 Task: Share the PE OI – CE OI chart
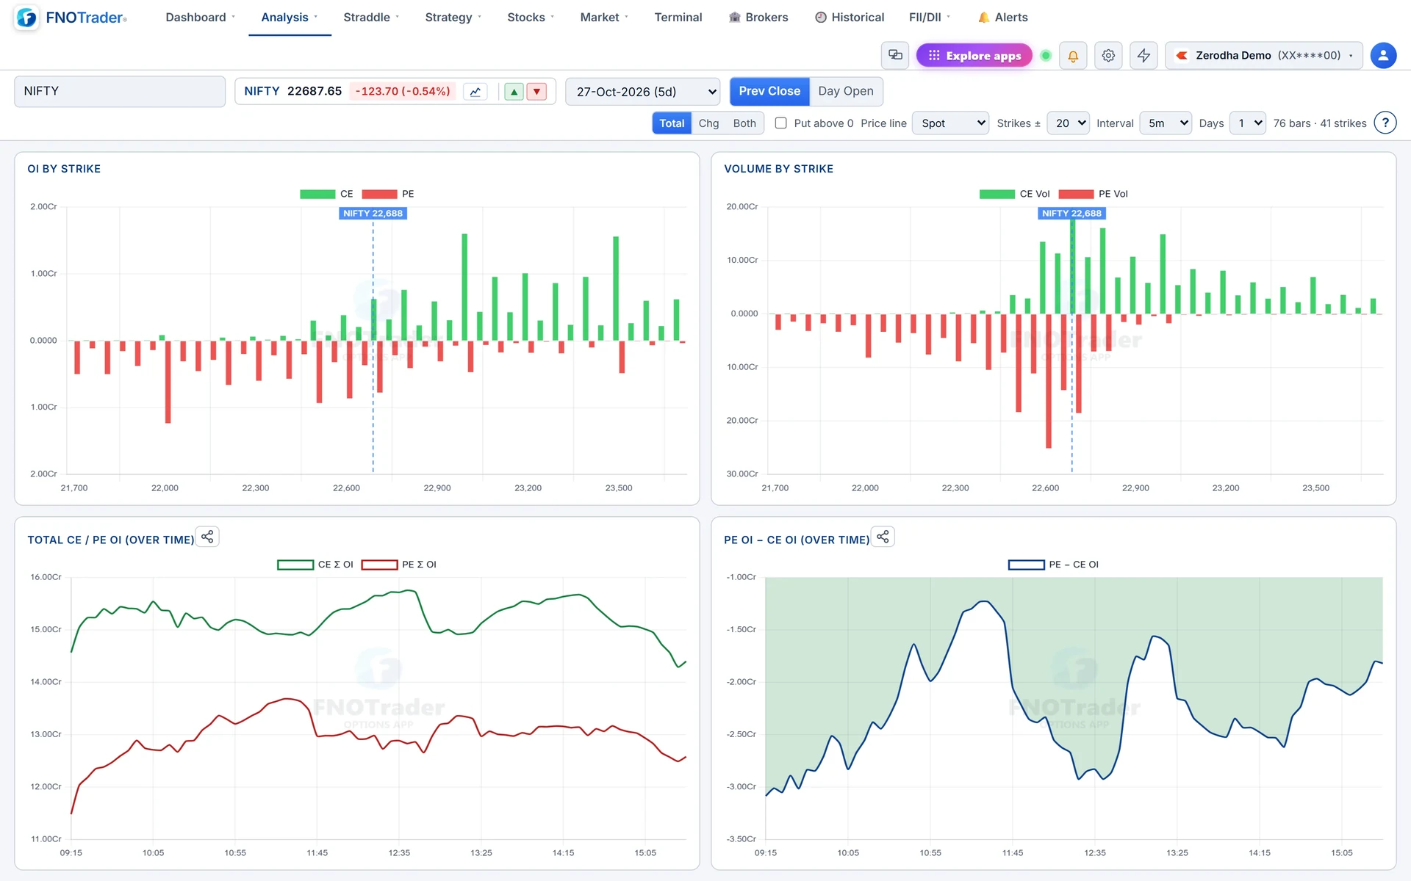[883, 537]
